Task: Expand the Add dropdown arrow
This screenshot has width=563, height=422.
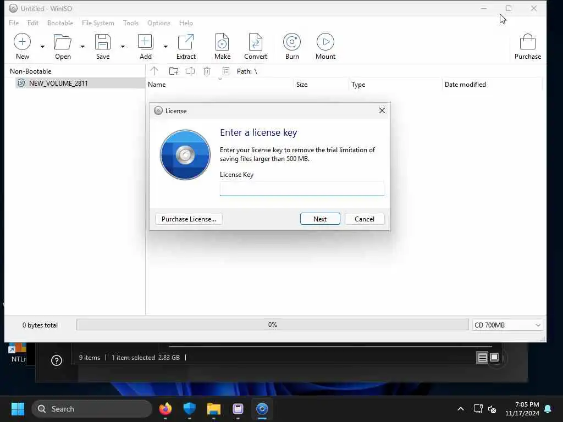Action: [165, 47]
